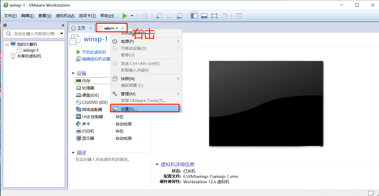Click the 显示器 display icon
The height and width of the screenshot is (196, 379).
pos(78,138)
